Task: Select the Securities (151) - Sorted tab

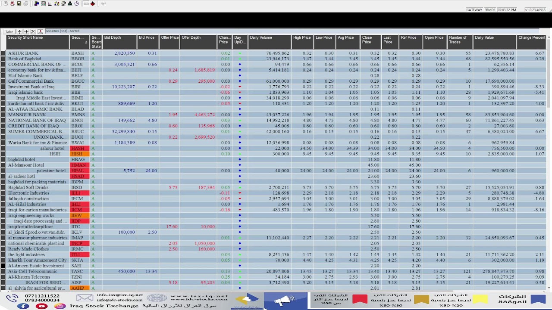Action: click(63, 31)
